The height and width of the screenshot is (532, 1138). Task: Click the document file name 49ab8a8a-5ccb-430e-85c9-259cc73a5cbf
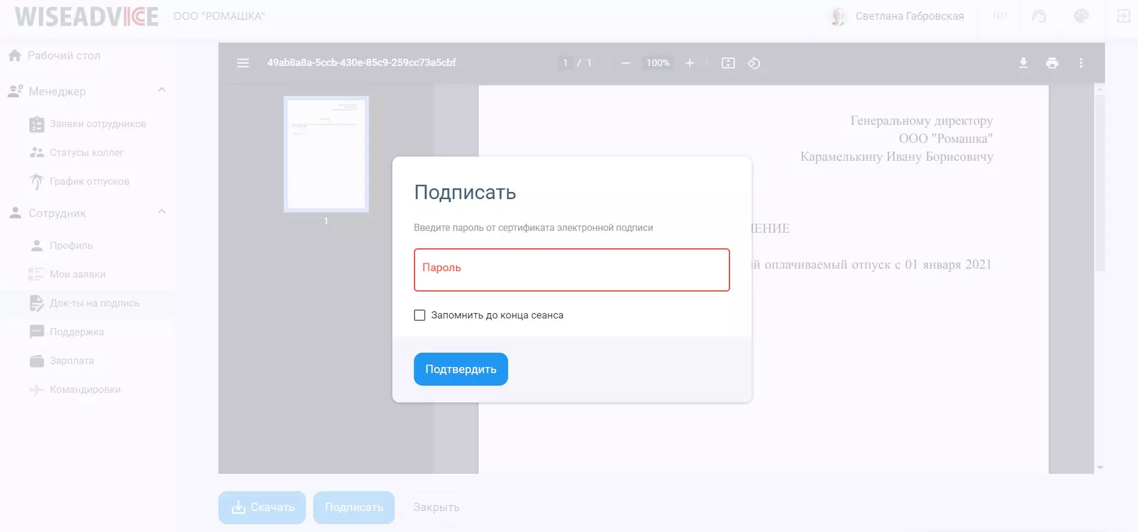pos(362,63)
